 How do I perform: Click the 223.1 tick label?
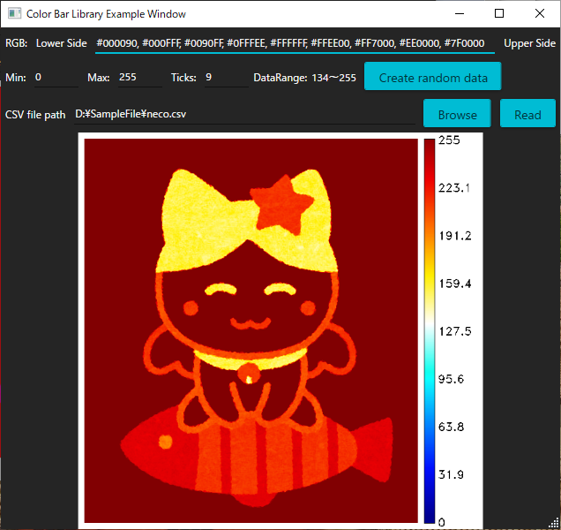click(x=454, y=188)
